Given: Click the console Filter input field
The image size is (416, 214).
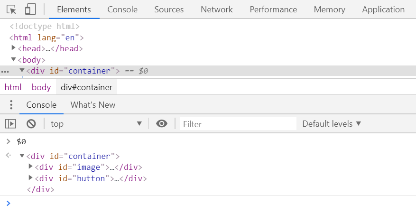Looking at the screenshot, I should click(x=238, y=124).
